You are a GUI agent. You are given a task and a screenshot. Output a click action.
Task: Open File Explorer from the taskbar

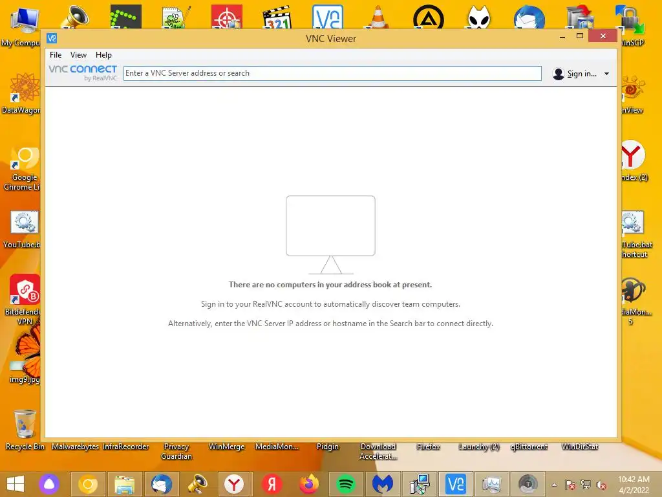tap(125, 484)
